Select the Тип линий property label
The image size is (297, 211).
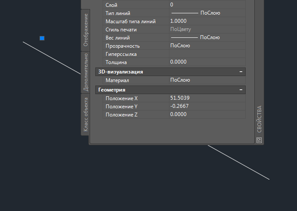point(118,13)
